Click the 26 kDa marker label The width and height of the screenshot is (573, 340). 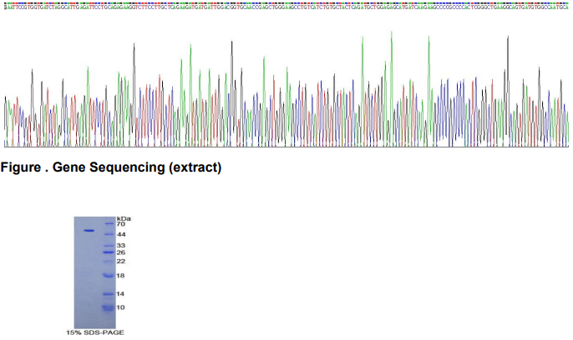(x=121, y=252)
